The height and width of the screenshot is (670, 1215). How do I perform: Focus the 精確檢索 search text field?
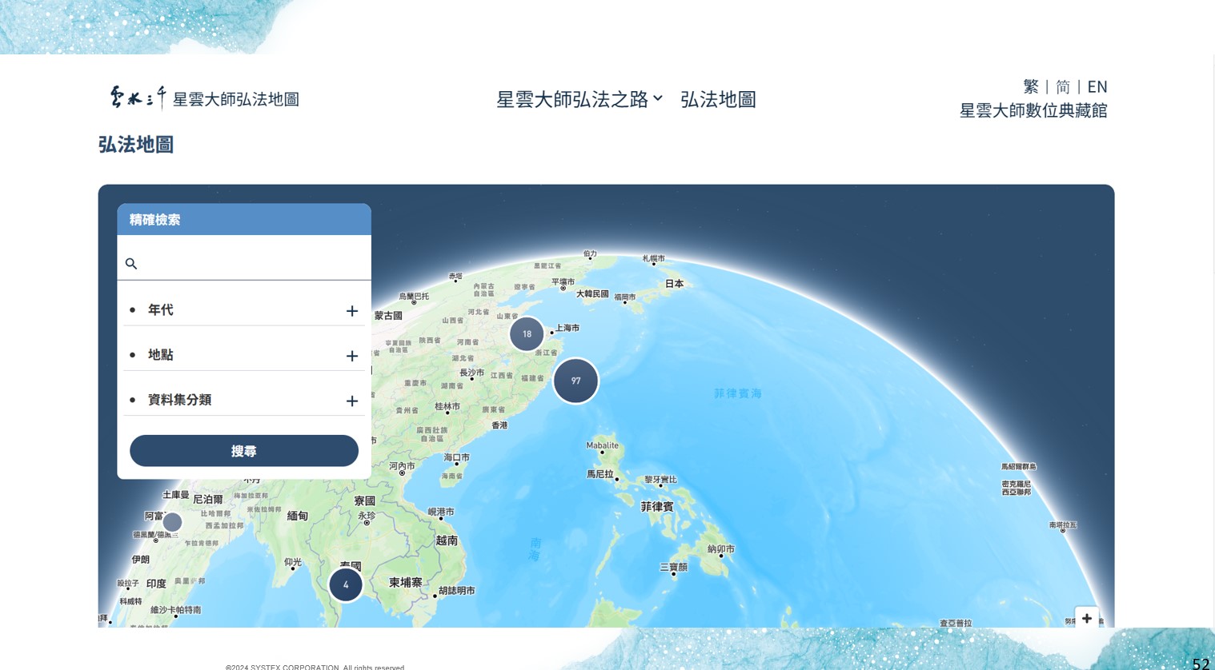pos(244,263)
